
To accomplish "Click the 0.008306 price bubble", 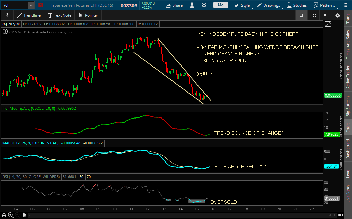I will [x=333, y=95].
